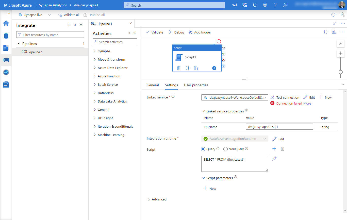
Task: Click the Script1 add-output arrow icon
Action: 214,68
